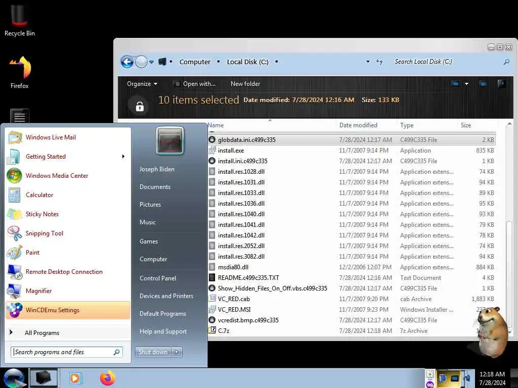Open Devices and Printers
This screenshot has height=388, width=518.
point(166,296)
